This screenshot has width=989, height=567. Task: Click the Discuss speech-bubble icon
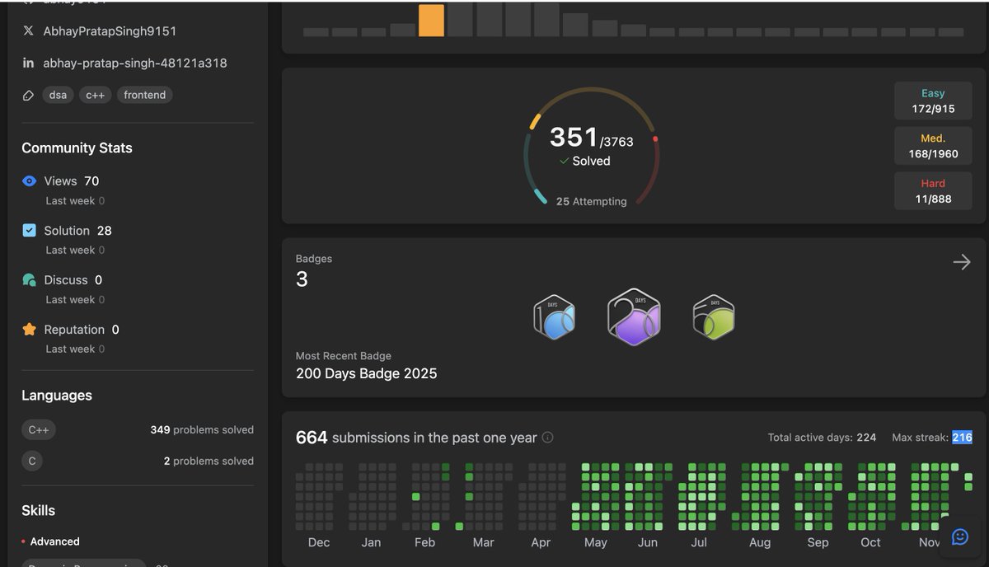click(x=28, y=280)
